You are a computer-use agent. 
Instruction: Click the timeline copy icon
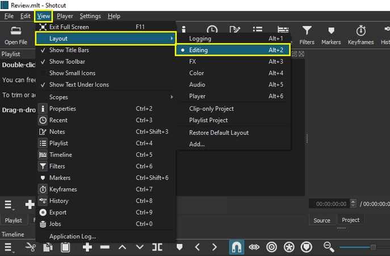tap(48, 247)
